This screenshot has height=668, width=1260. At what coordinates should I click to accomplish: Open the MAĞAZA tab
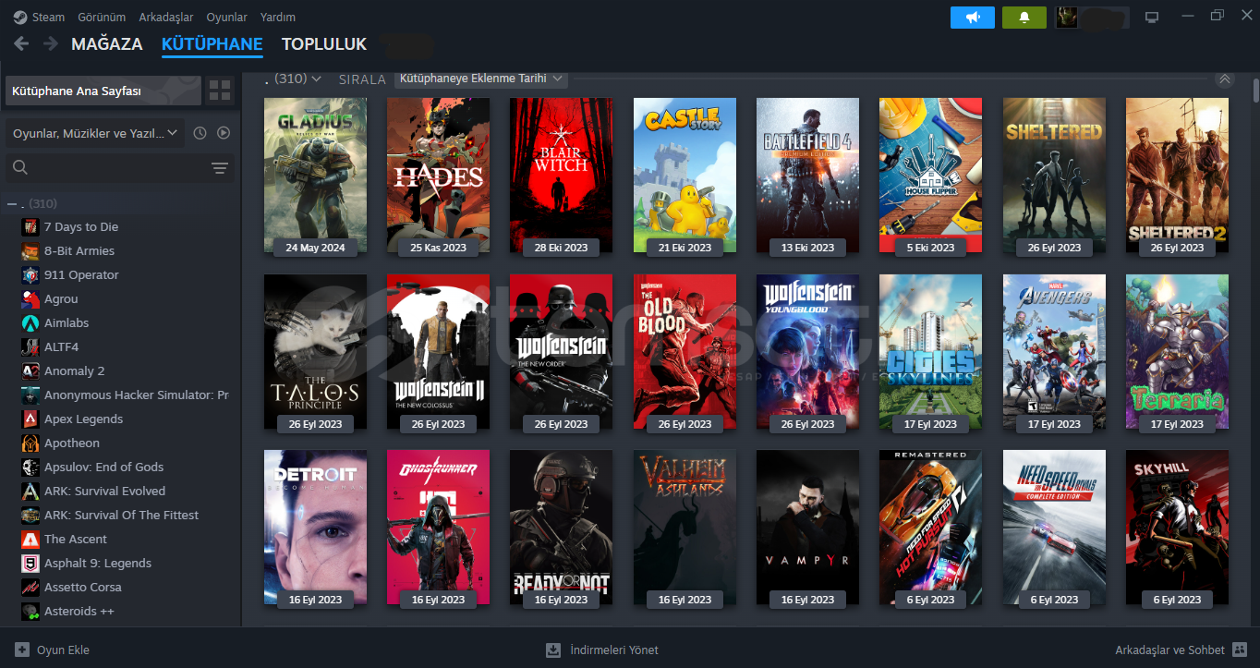106,44
